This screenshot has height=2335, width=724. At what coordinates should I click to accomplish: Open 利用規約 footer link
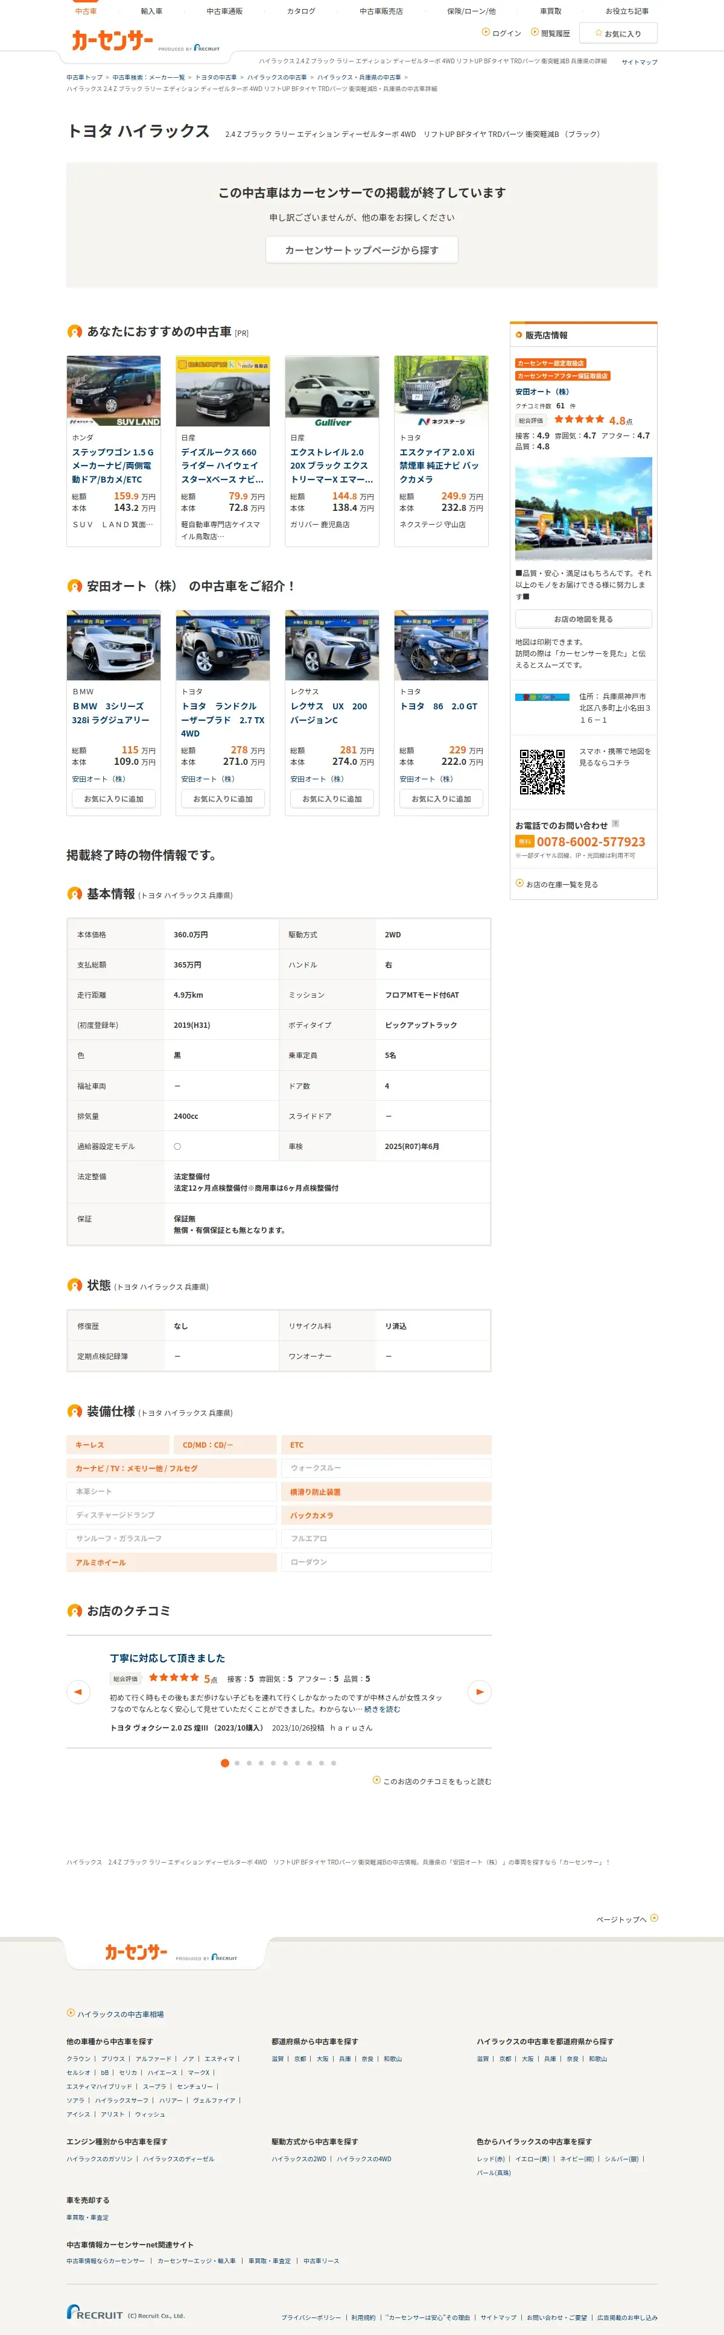click(x=363, y=2317)
